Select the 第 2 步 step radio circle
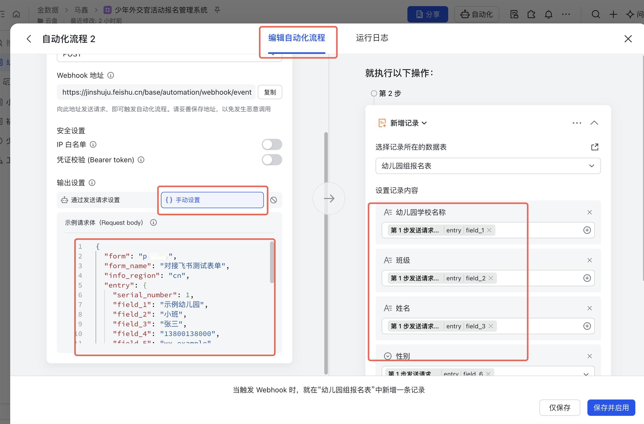This screenshot has width=644, height=424. pyautogui.click(x=374, y=93)
